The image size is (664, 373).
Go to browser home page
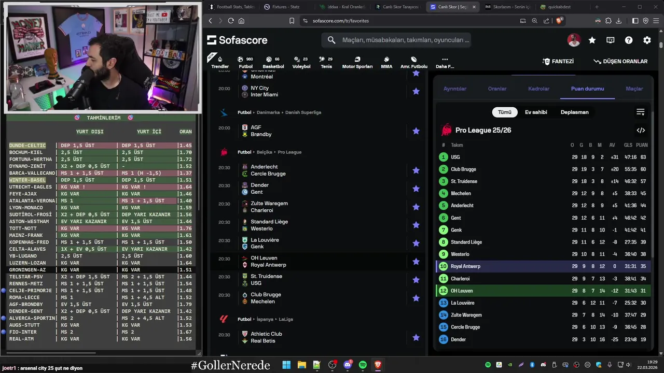coord(241,21)
